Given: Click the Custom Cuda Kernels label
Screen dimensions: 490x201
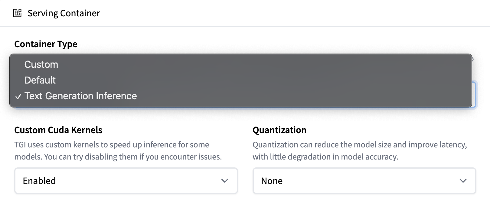Looking at the screenshot, I should pos(58,130).
